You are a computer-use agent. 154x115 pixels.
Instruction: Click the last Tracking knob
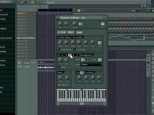click(99, 78)
